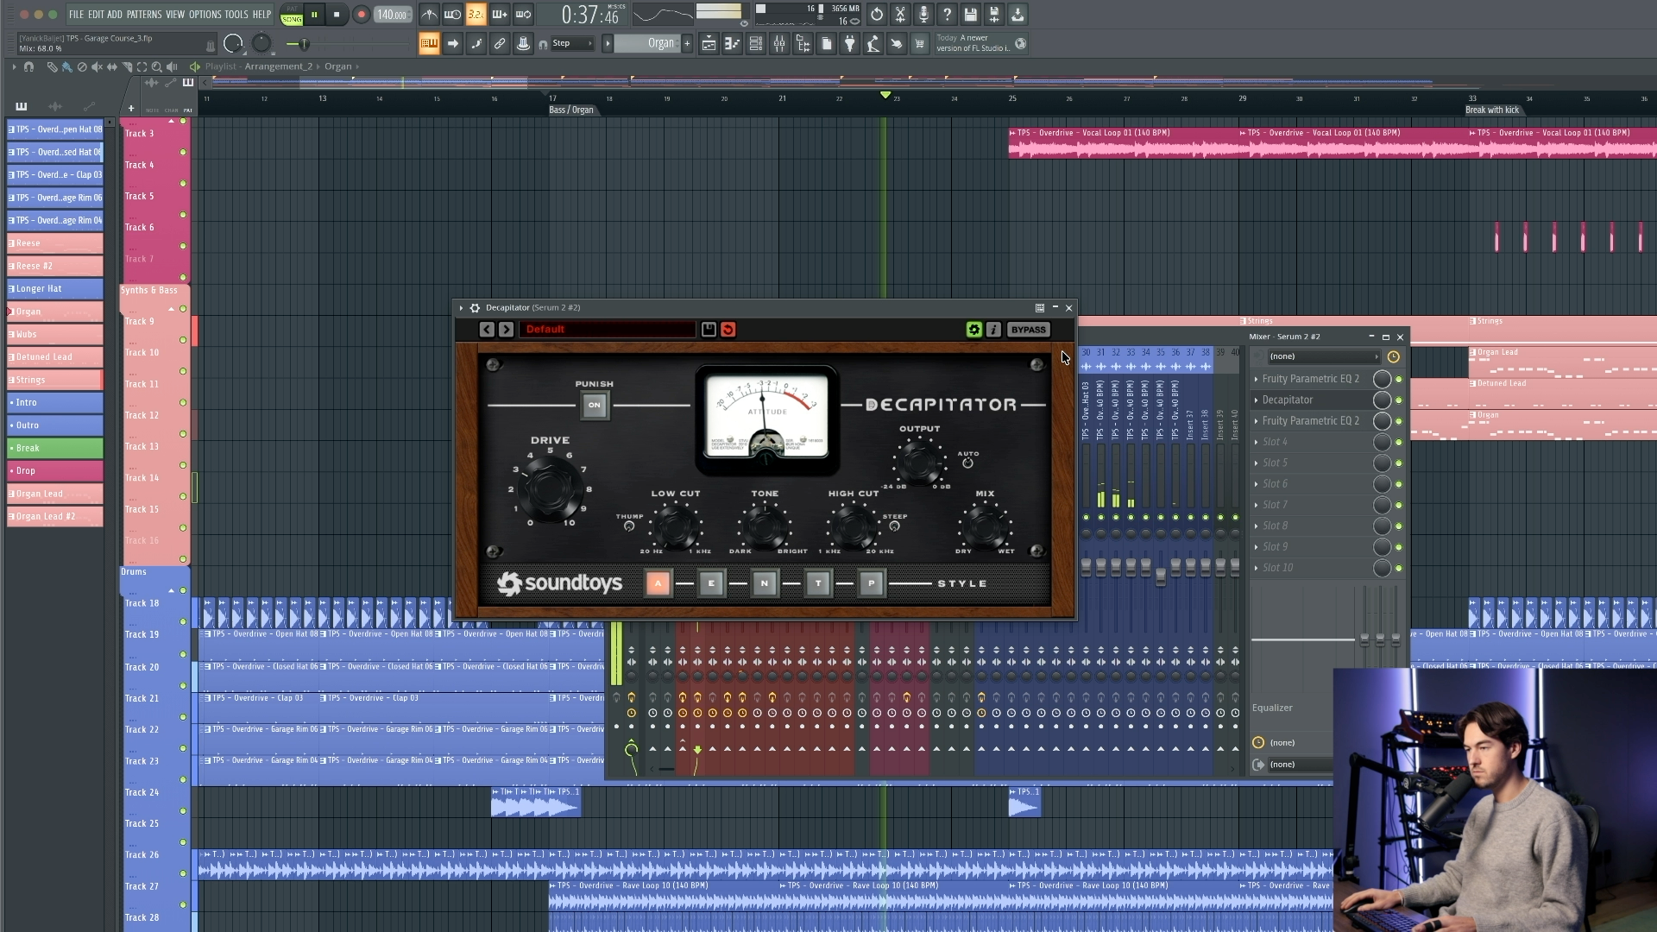1657x932 pixels.
Task: Click the zoom magnifier icon in the playlist toolbar
Action: tap(157, 66)
